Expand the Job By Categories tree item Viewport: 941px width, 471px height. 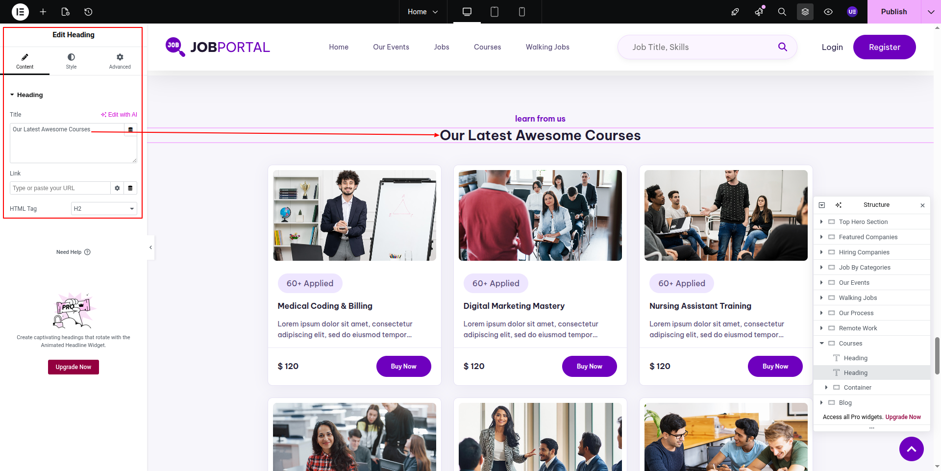(821, 268)
